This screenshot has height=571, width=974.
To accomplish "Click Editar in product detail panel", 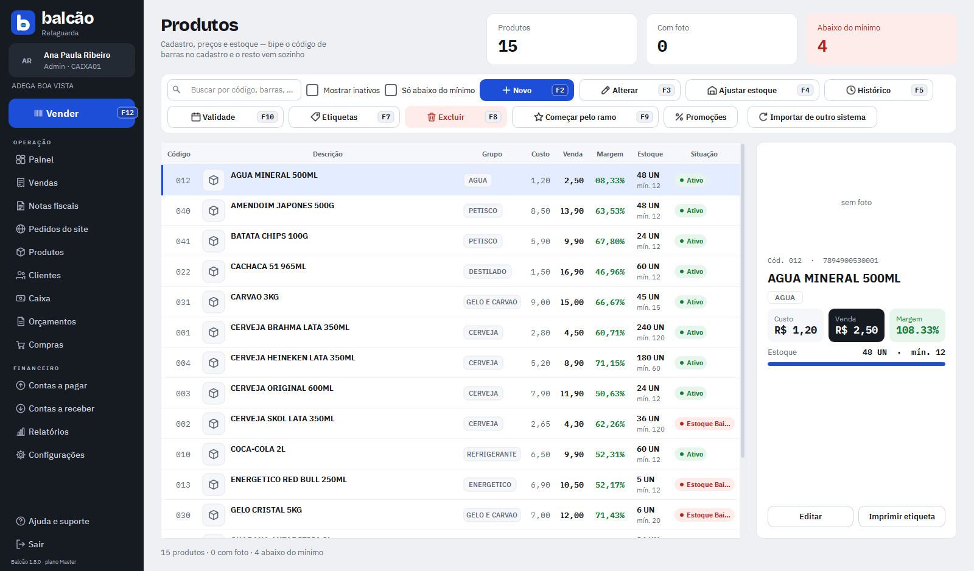I will 810,516.
